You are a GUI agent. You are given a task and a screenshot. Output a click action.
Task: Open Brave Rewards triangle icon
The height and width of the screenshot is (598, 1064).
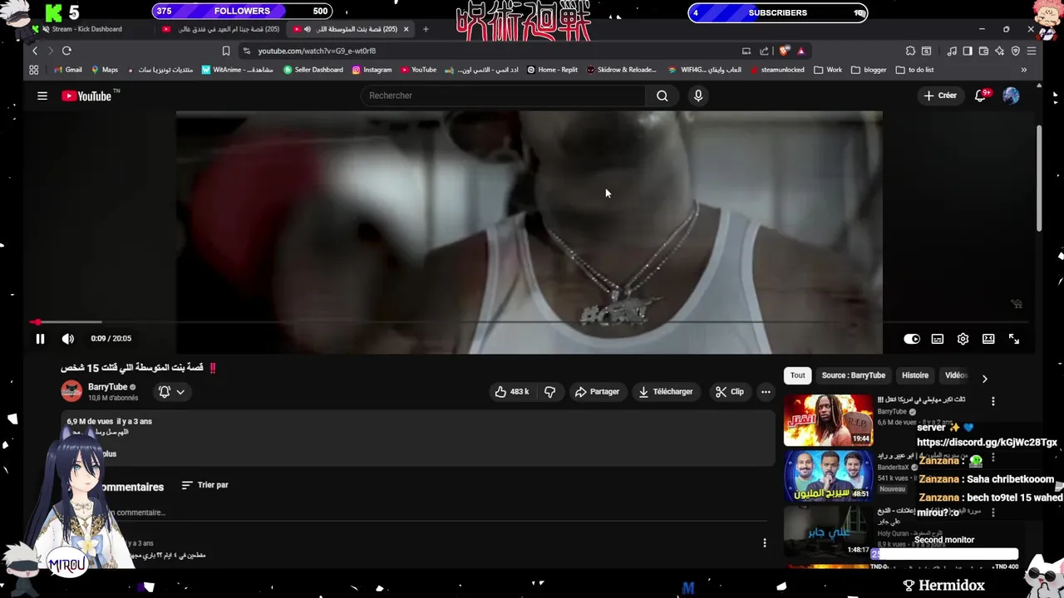coord(800,51)
